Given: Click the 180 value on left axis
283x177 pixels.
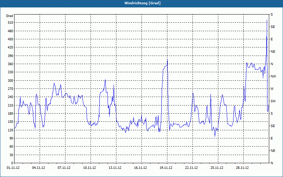Looking at the screenshot, I should tap(10, 113).
